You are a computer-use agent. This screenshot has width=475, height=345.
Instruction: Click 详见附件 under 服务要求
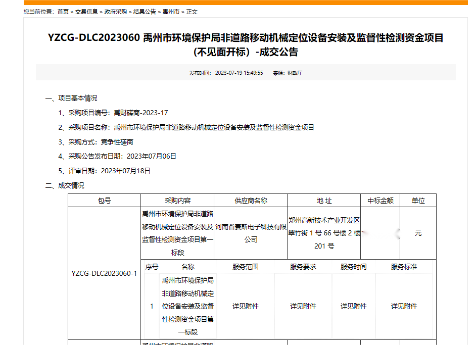(303, 306)
